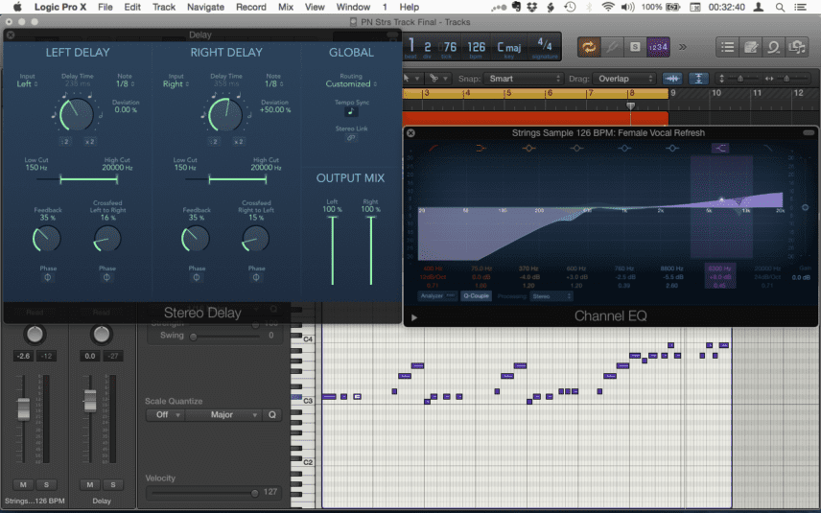Toggle the Solo 'S' button in control bar
The image size is (821, 513).
pos(635,48)
